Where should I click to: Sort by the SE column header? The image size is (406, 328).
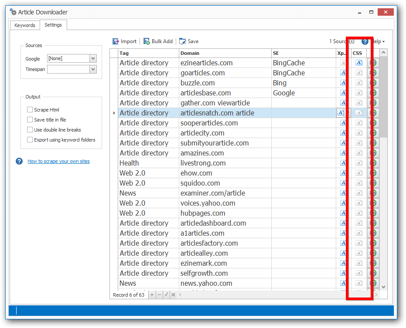304,53
